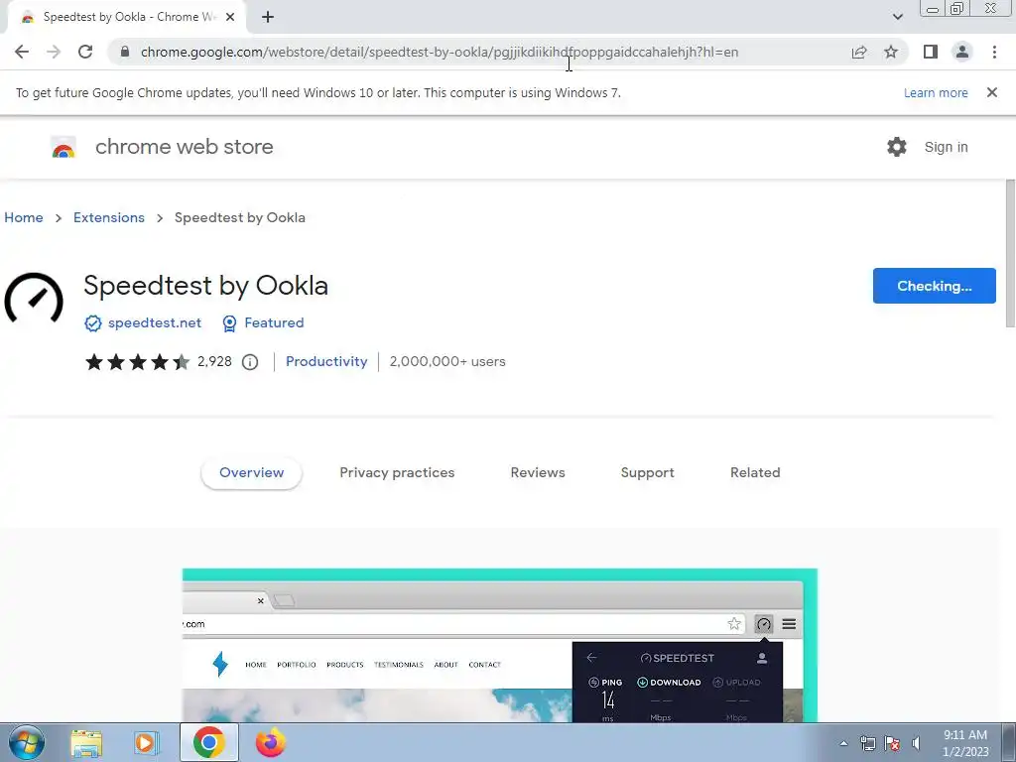Screen dimensions: 1016x762
Task: Click the Chrome taskbar icon
Action: (208, 742)
